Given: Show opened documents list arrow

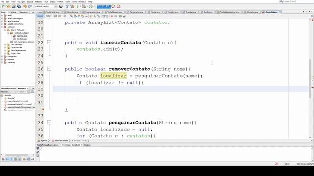Looking at the screenshot, I should click(309, 12).
